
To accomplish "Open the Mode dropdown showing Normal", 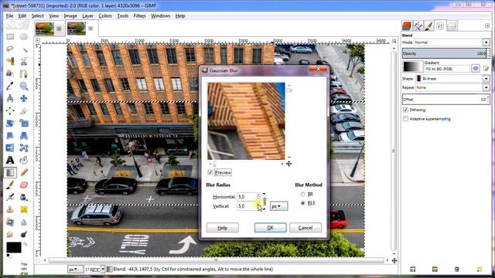I will (x=452, y=42).
